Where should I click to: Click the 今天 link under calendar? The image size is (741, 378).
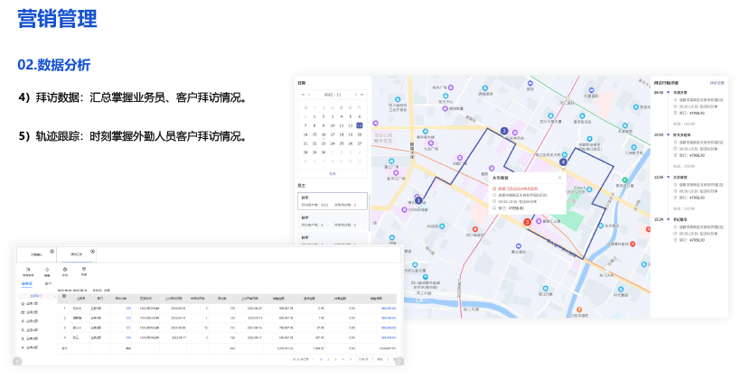point(332,173)
